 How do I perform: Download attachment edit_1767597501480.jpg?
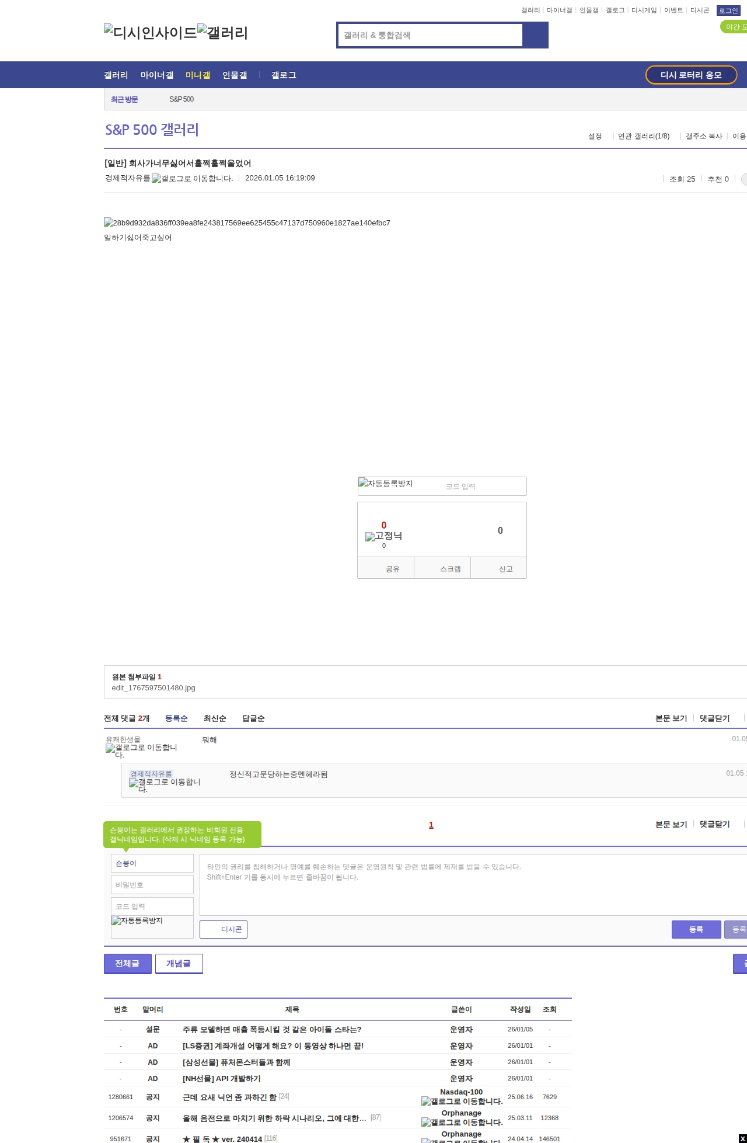tap(153, 688)
